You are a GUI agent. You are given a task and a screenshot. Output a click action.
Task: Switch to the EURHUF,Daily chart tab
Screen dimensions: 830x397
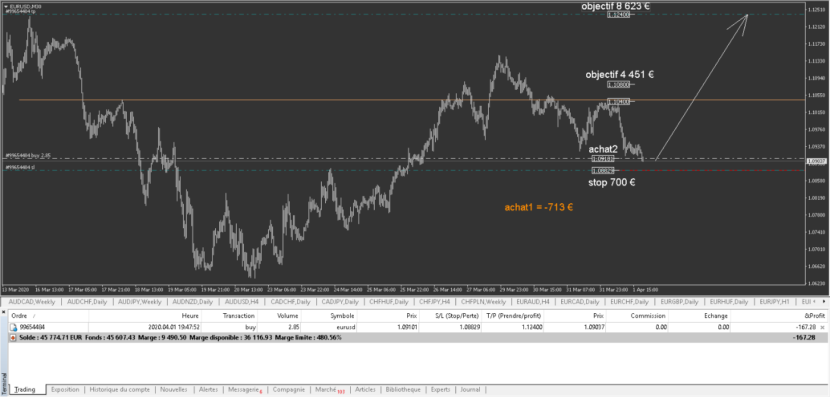click(729, 302)
